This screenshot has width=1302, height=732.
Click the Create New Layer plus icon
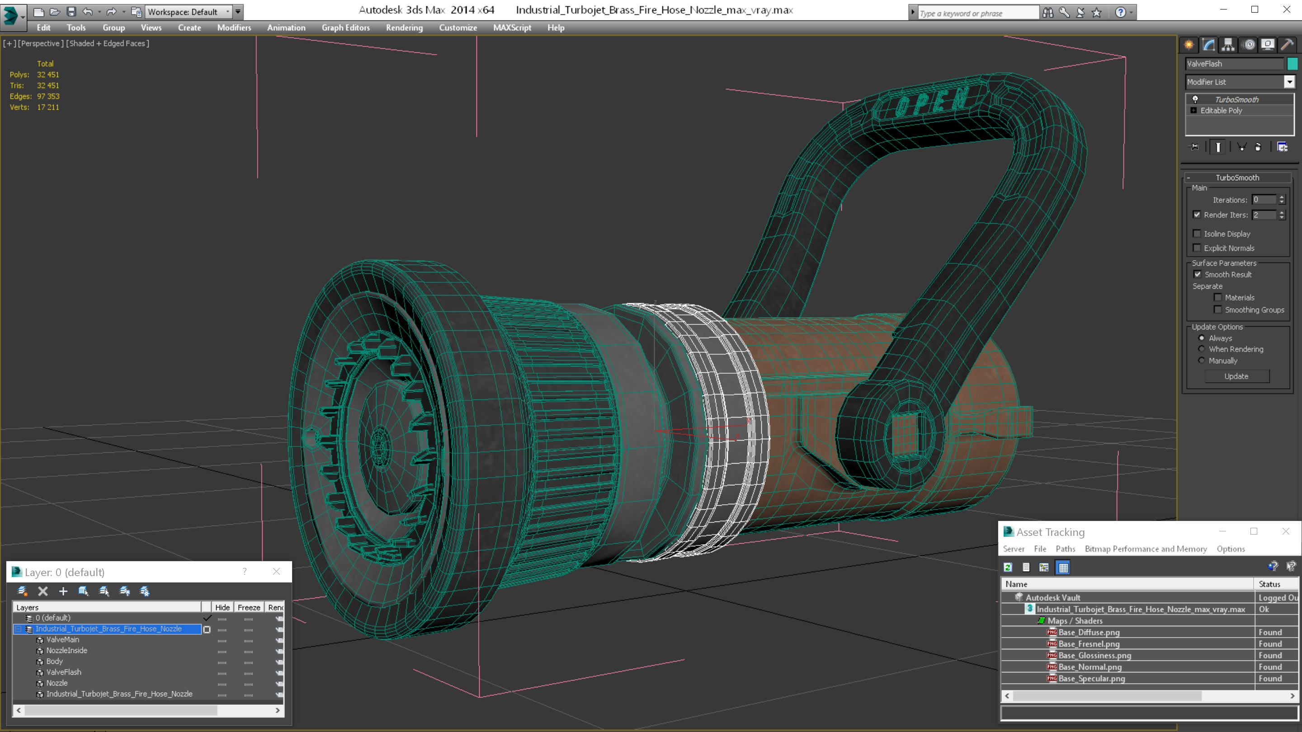(63, 591)
